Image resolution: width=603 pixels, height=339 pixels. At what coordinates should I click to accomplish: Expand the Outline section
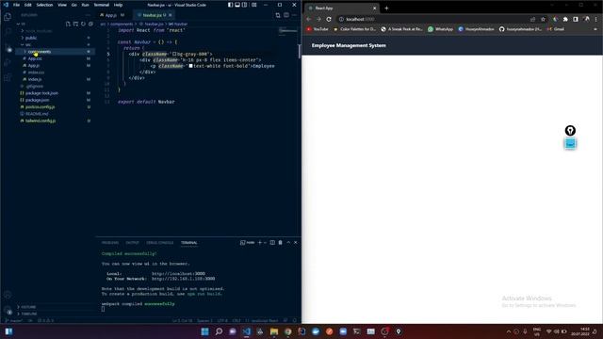click(x=55, y=307)
